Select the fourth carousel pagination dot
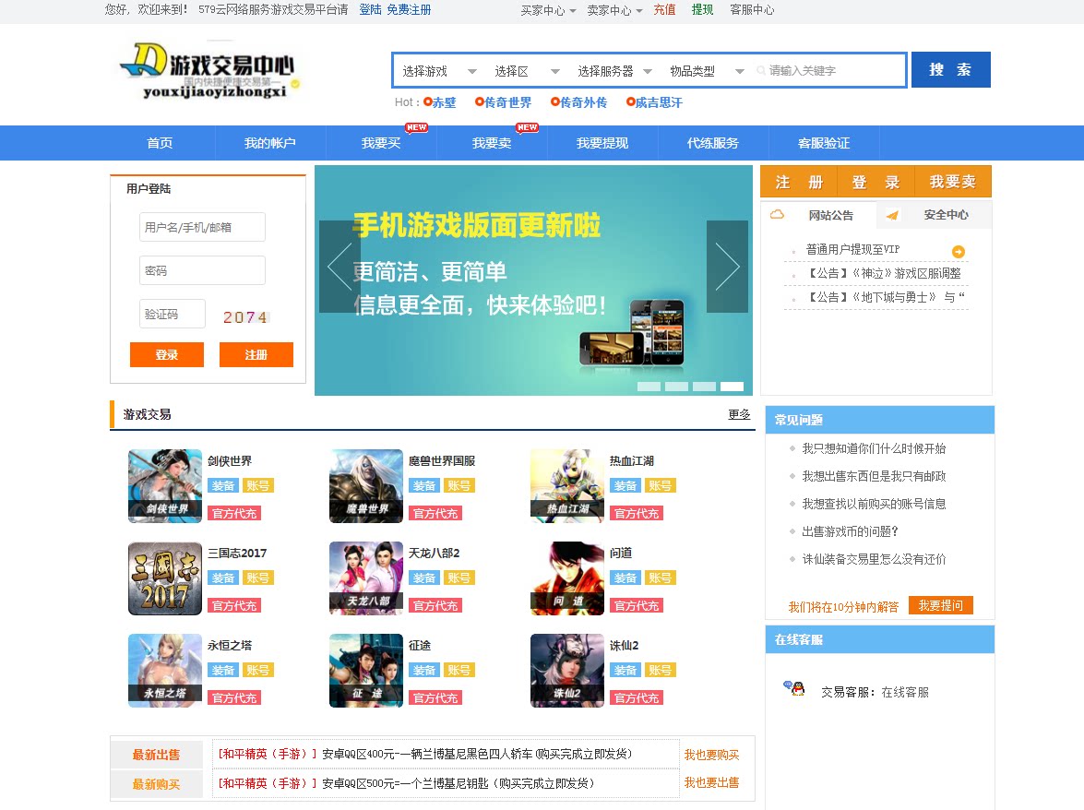The width and height of the screenshot is (1084, 810). pos(732,387)
